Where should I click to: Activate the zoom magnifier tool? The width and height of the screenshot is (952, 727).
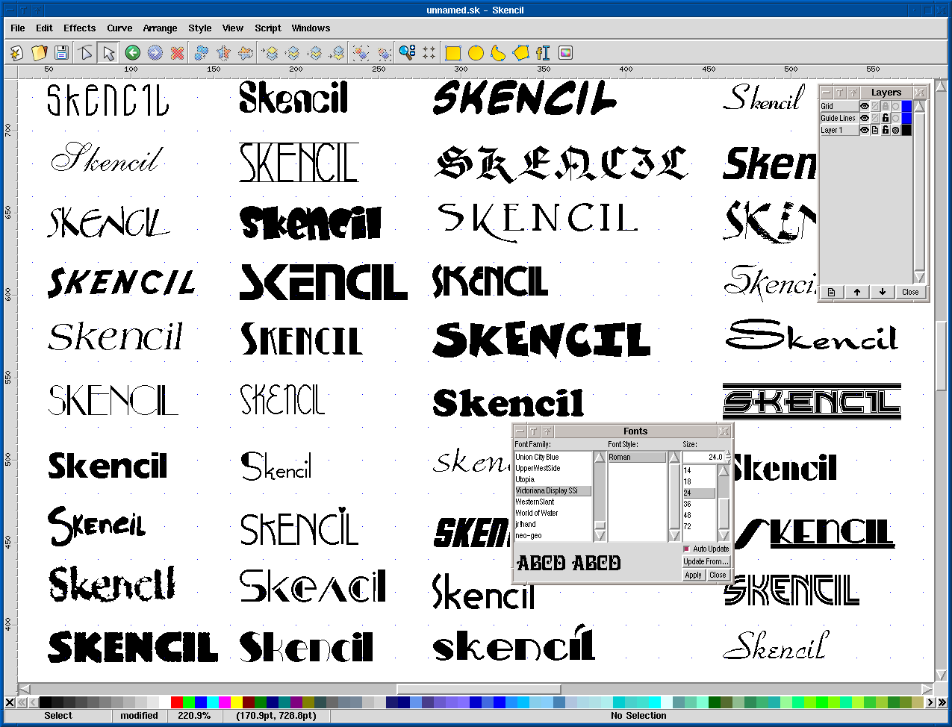pyautogui.click(x=407, y=53)
